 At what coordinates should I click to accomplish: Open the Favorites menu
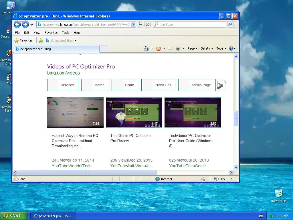pyautogui.click(x=51, y=33)
